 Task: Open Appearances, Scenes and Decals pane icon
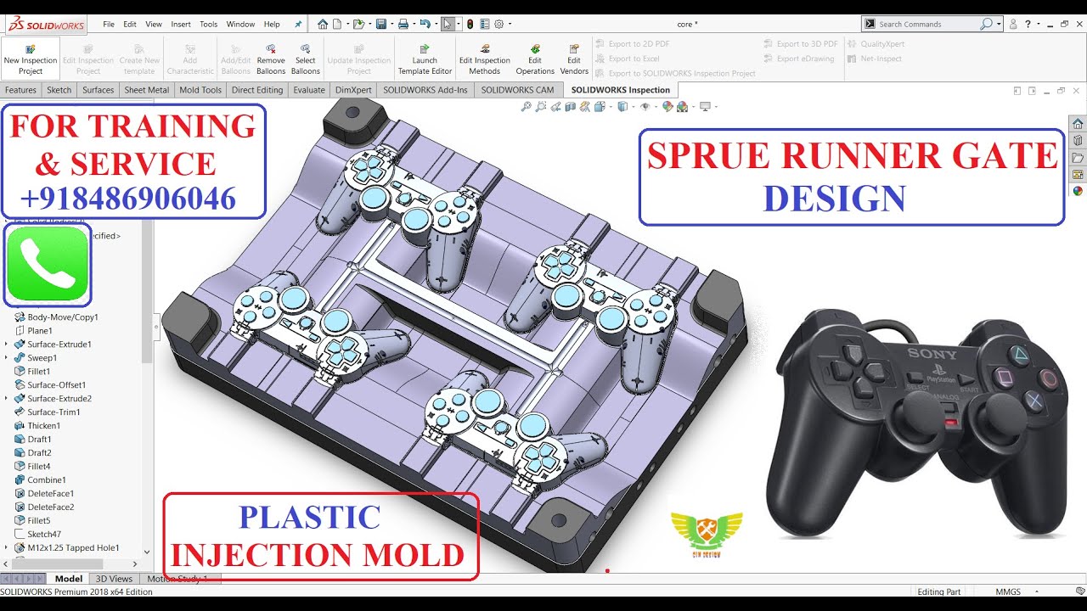coord(1078,191)
